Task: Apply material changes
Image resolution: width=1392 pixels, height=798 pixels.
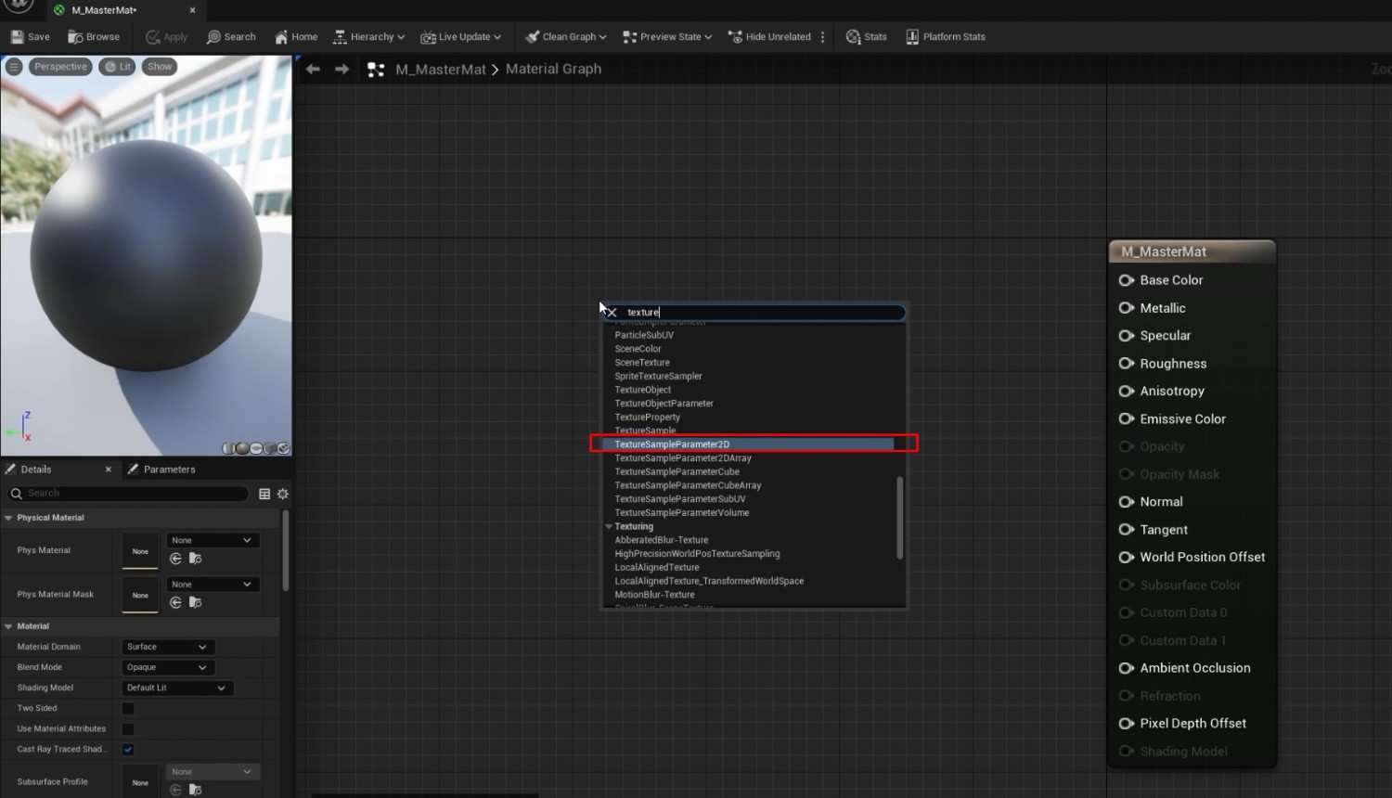Action: (x=167, y=37)
